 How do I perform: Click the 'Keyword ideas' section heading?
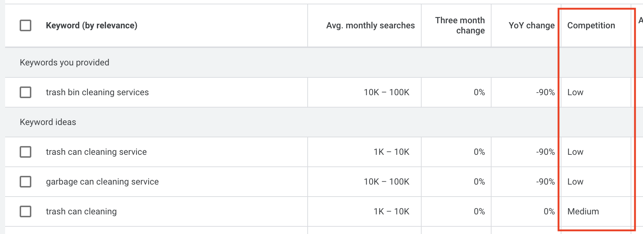[48, 122]
